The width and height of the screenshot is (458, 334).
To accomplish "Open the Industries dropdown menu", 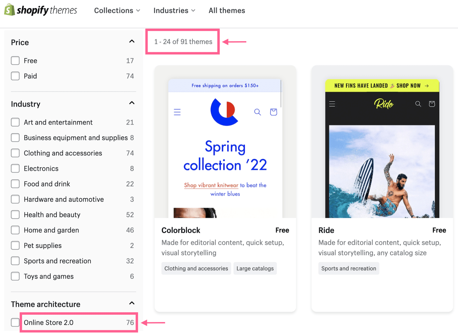I will pyautogui.click(x=174, y=10).
